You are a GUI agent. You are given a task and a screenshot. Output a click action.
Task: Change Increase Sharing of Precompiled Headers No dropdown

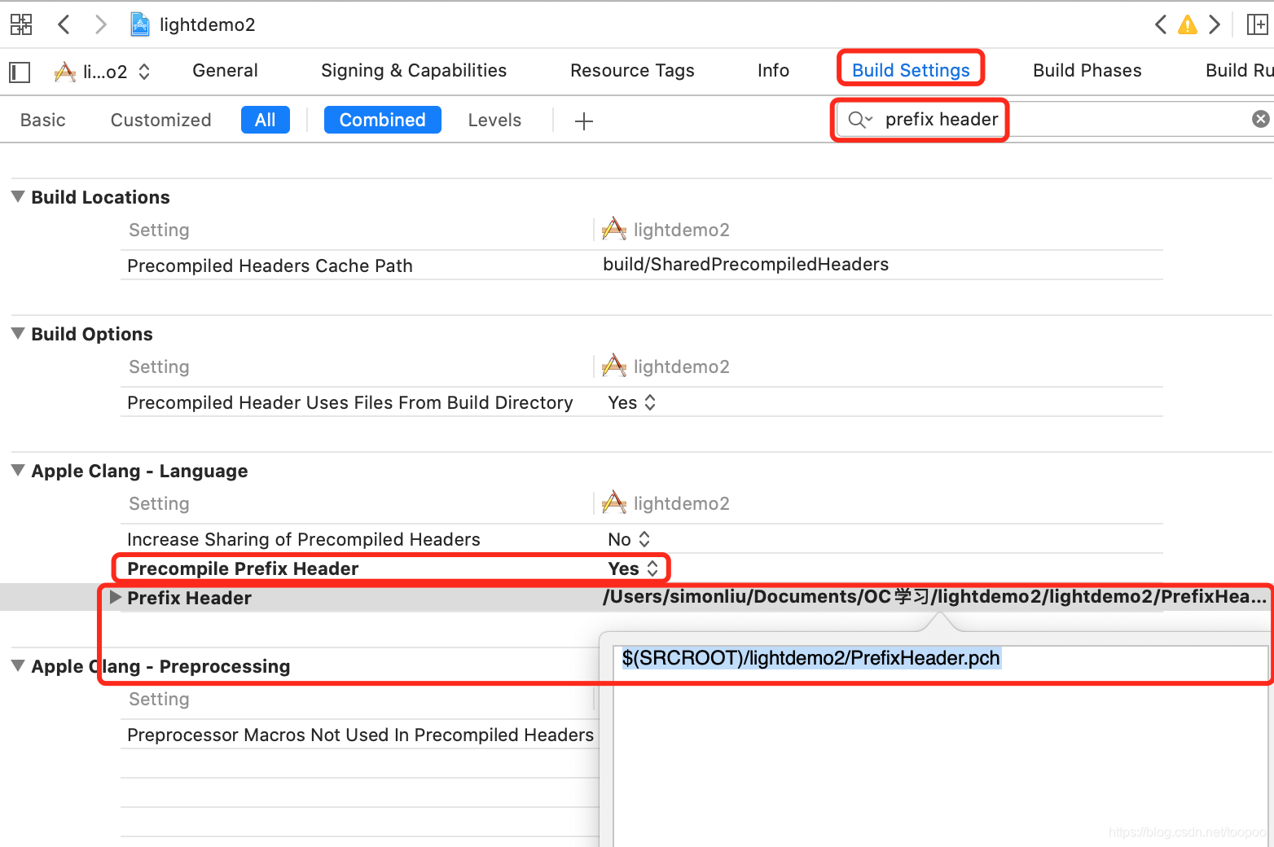pos(629,539)
